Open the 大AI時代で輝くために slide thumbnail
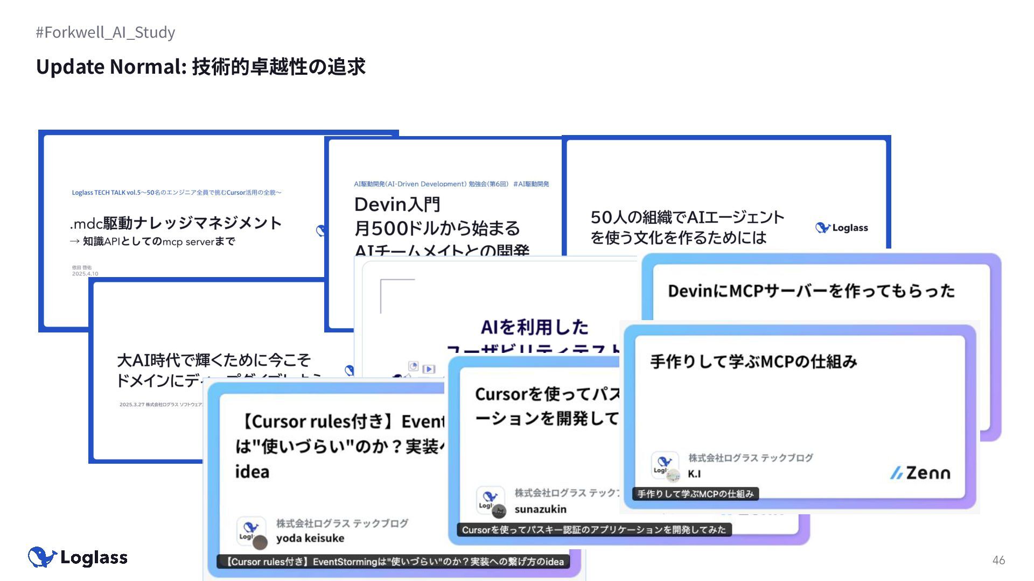1034x581 pixels. (x=214, y=359)
